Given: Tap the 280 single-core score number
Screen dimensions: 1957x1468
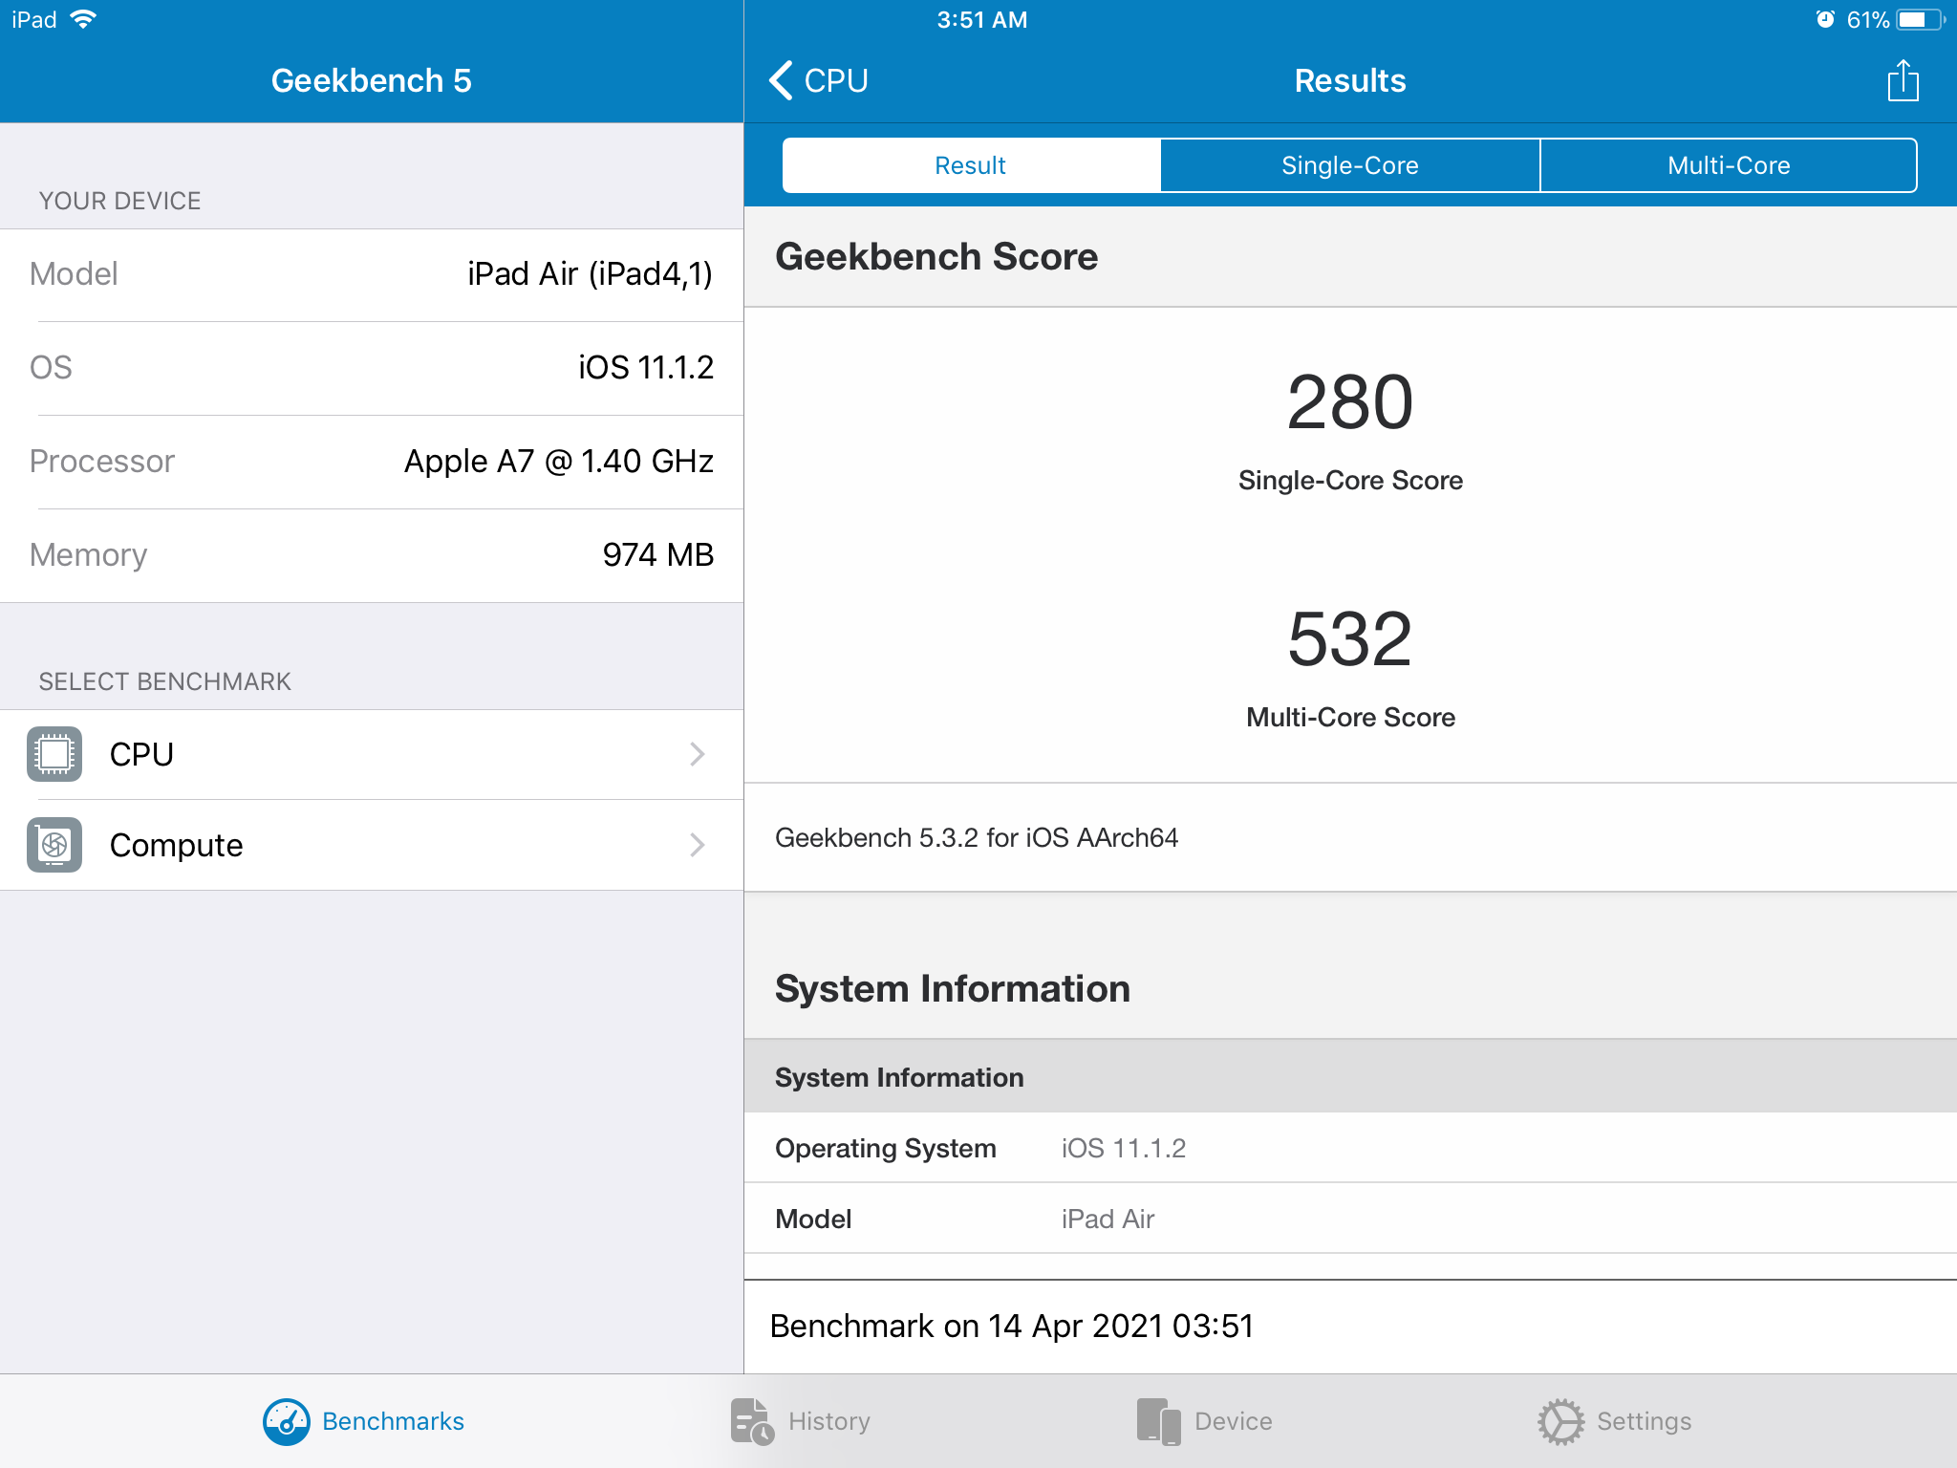Looking at the screenshot, I should (x=1349, y=402).
